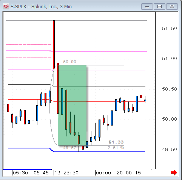This screenshot has height=180, width=182.
Task: Click the 19-23:30 time axis marker
Action: pyautogui.click(x=66, y=173)
